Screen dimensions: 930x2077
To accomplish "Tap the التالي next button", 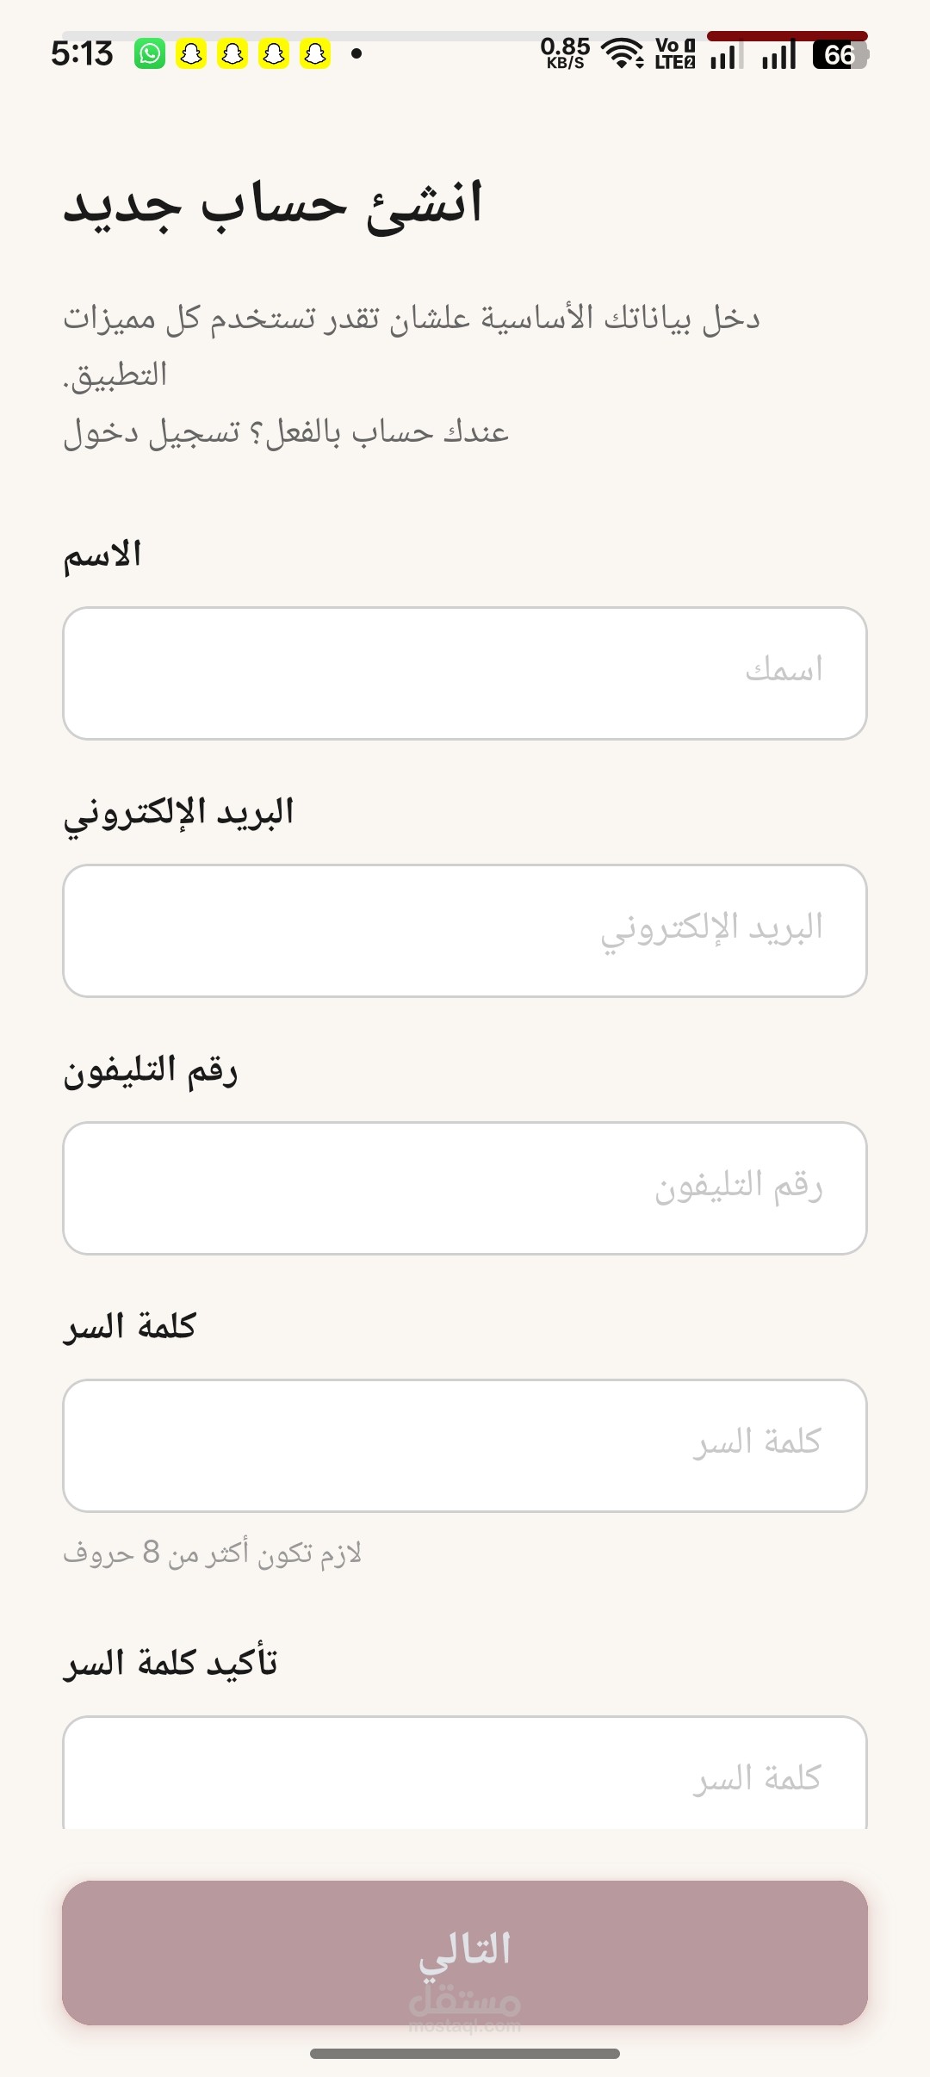I will 465,1952.
